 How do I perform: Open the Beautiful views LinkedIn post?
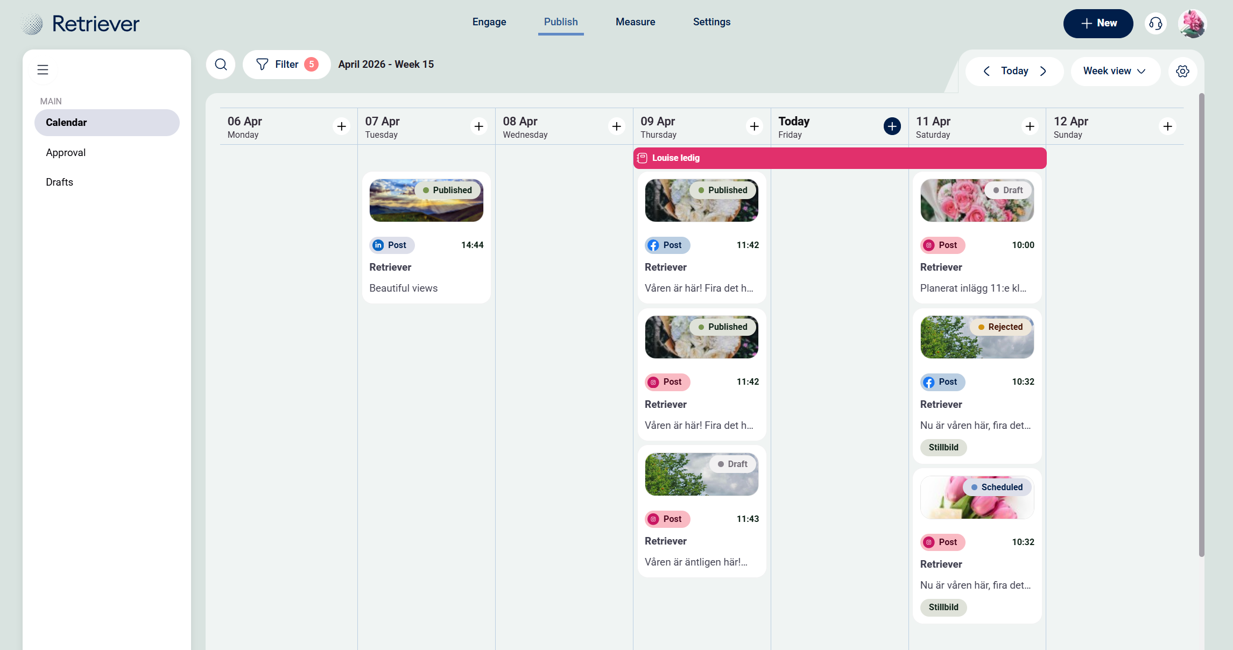pyautogui.click(x=426, y=237)
